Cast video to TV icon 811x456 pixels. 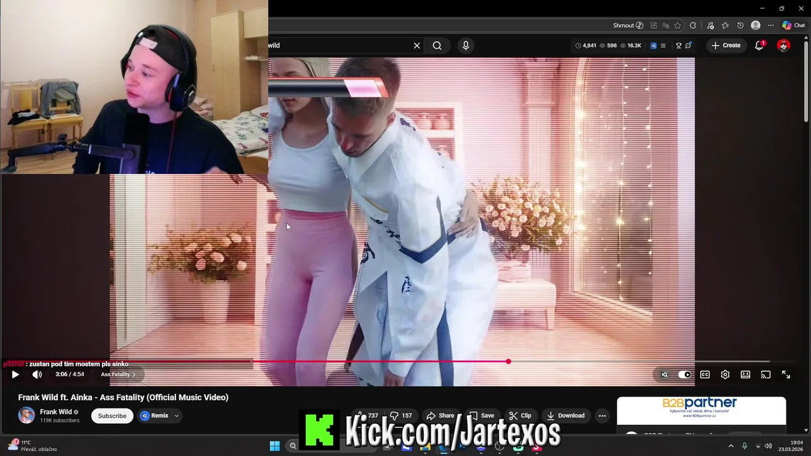pos(765,374)
